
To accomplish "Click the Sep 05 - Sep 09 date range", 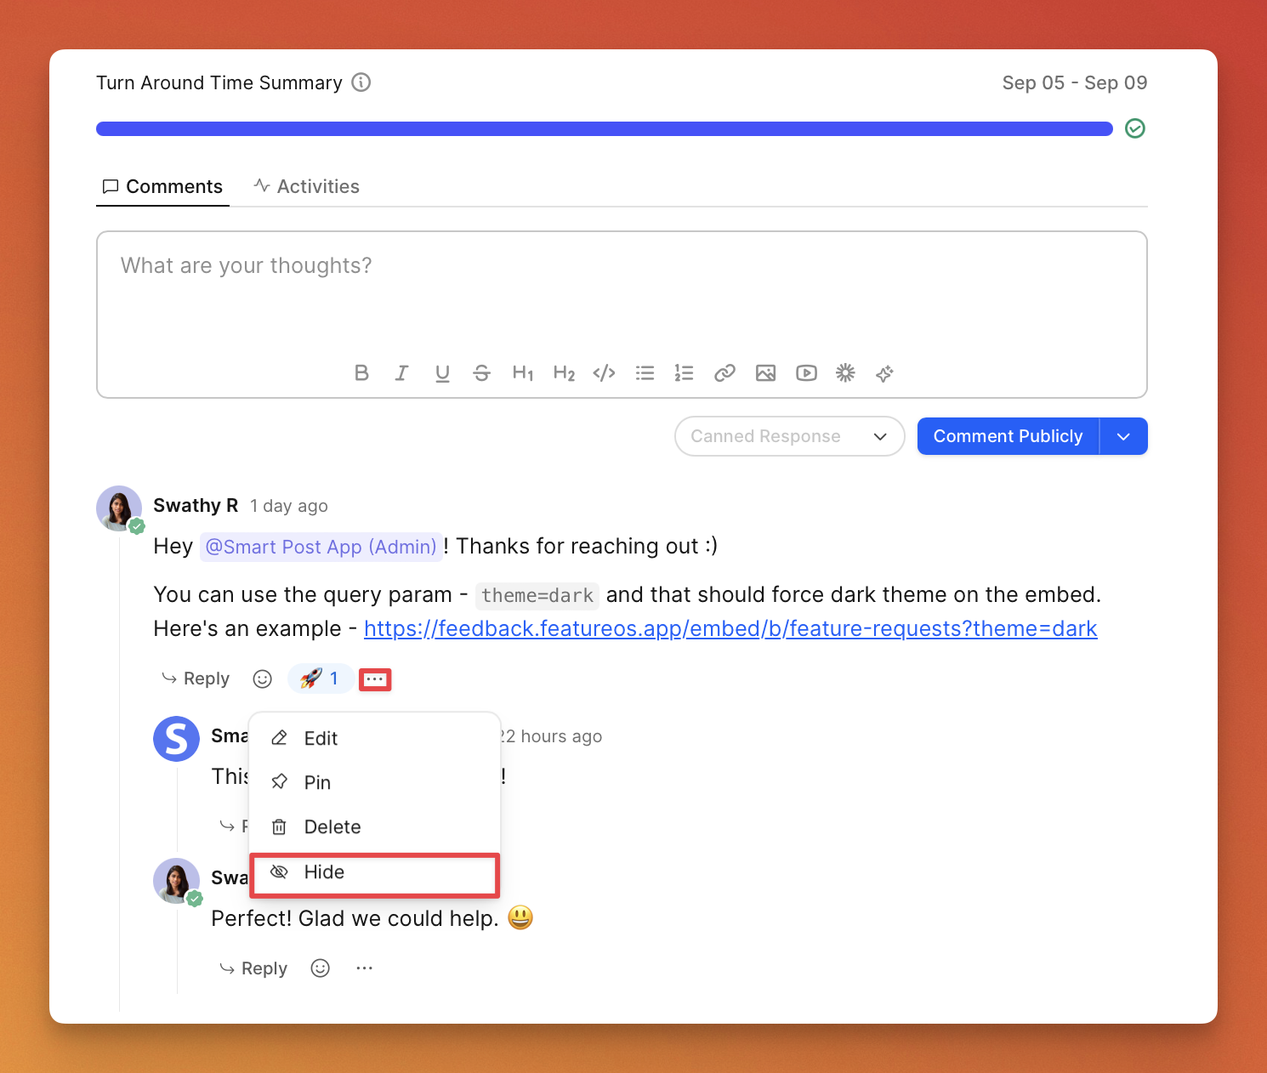I will 1075,82.
